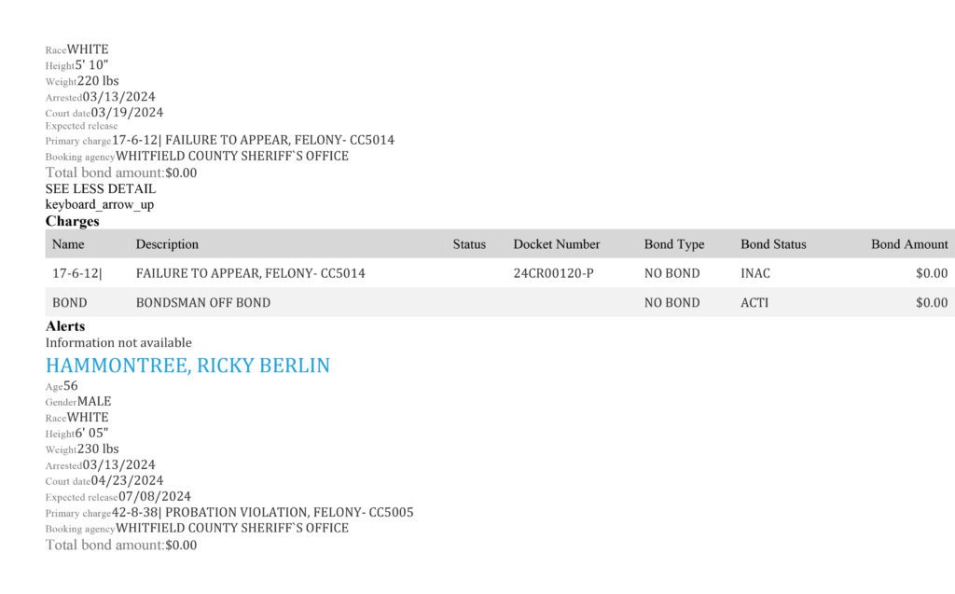Select docket number 24CR00120-P cell

[x=553, y=273]
